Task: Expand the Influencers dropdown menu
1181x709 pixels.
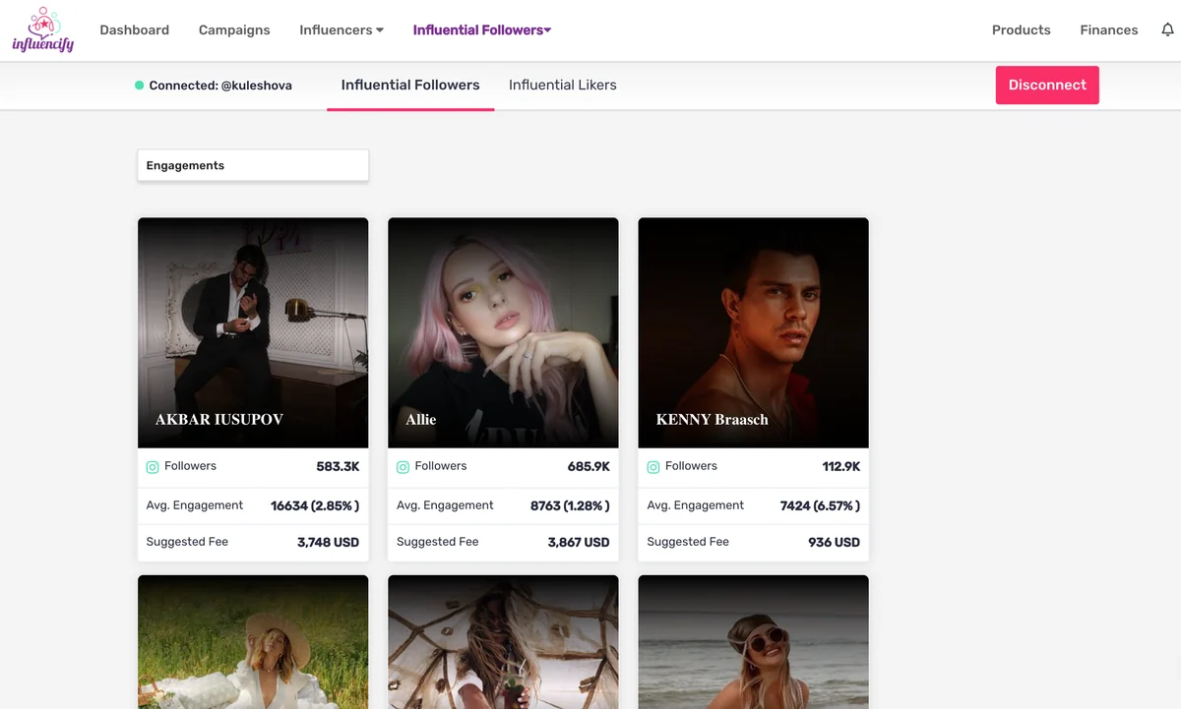Action: [342, 30]
